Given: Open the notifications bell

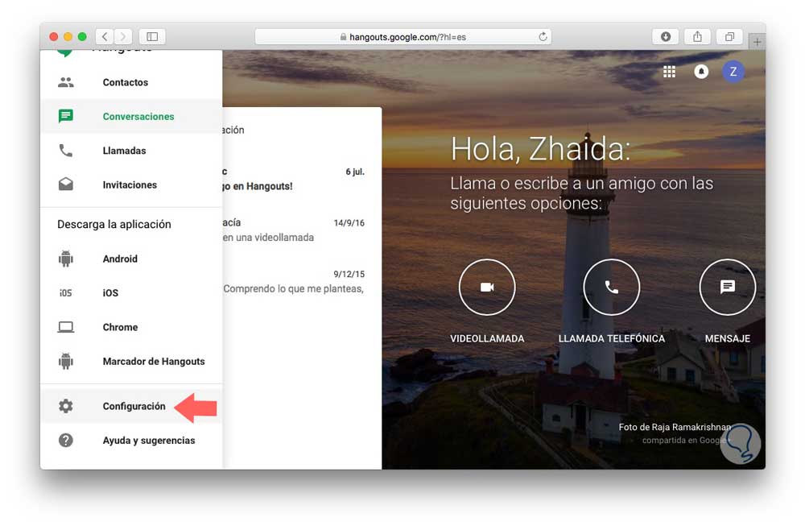Looking at the screenshot, I should [701, 72].
